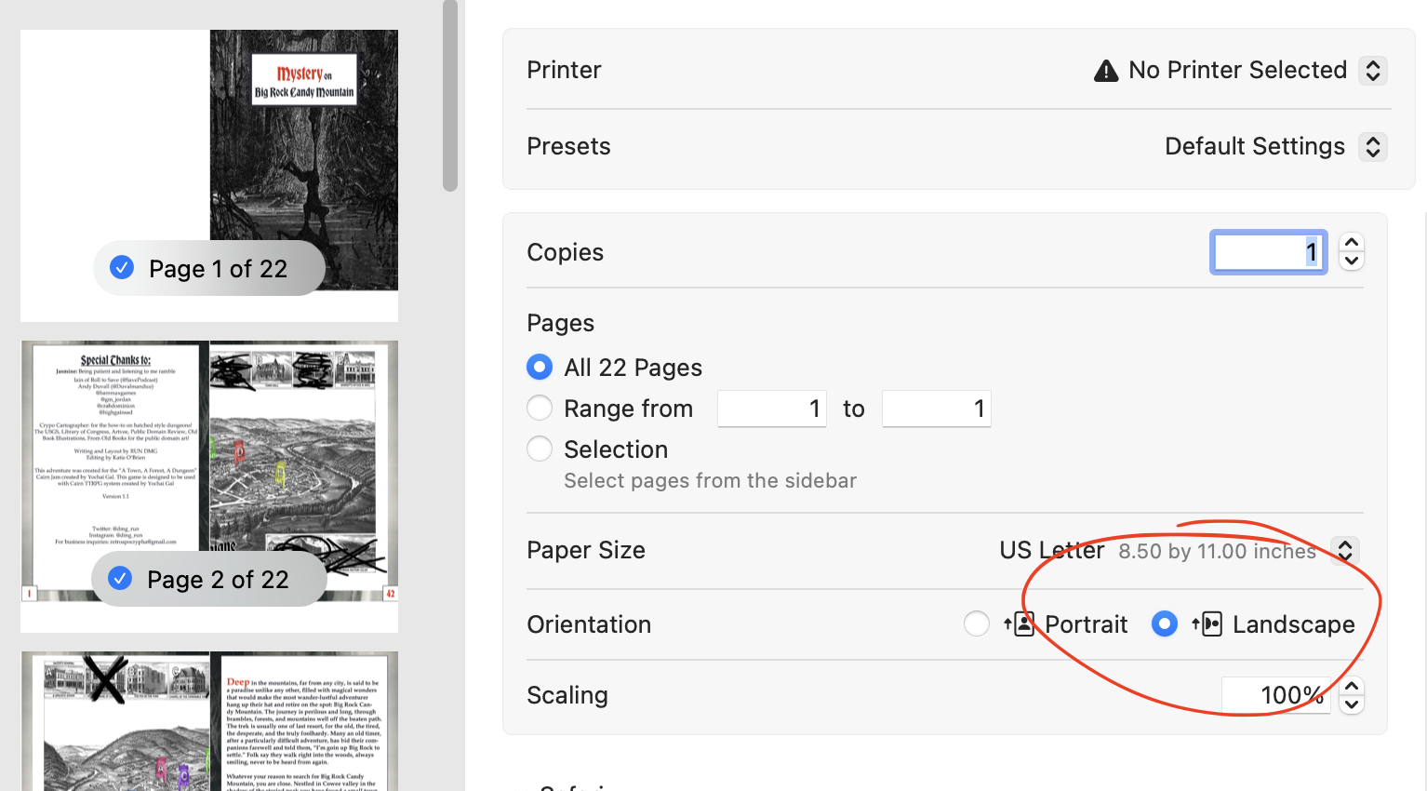This screenshot has height=791, width=1427.
Task: Open the Presets Default Settings dropdown
Action: coord(1372,147)
